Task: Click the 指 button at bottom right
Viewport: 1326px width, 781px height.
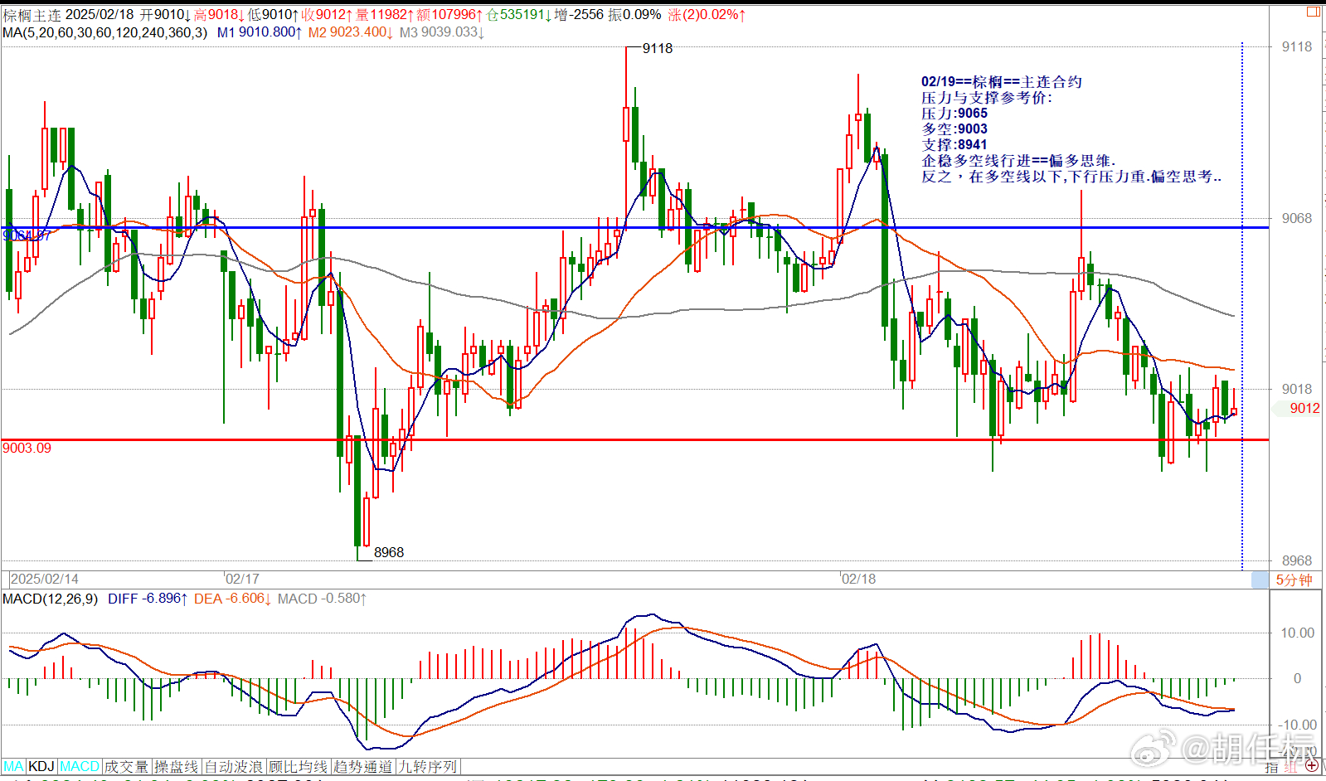Action: [1272, 767]
